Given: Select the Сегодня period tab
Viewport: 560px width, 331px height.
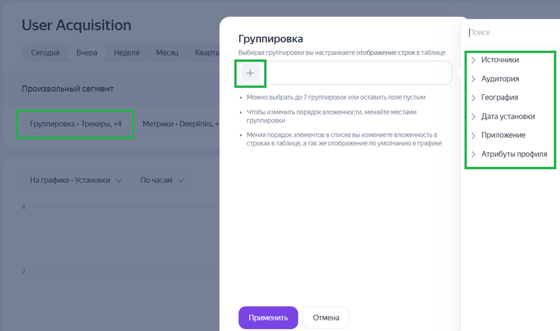Looking at the screenshot, I should [45, 52].
